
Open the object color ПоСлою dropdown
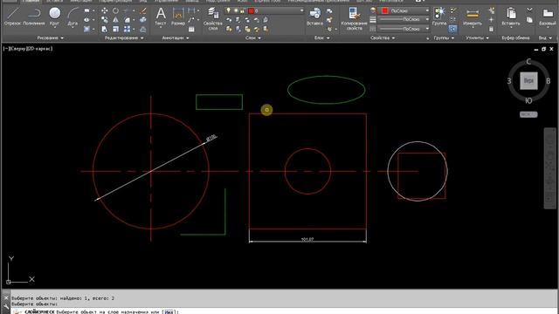pyautogui.click(x=404, y=11)
